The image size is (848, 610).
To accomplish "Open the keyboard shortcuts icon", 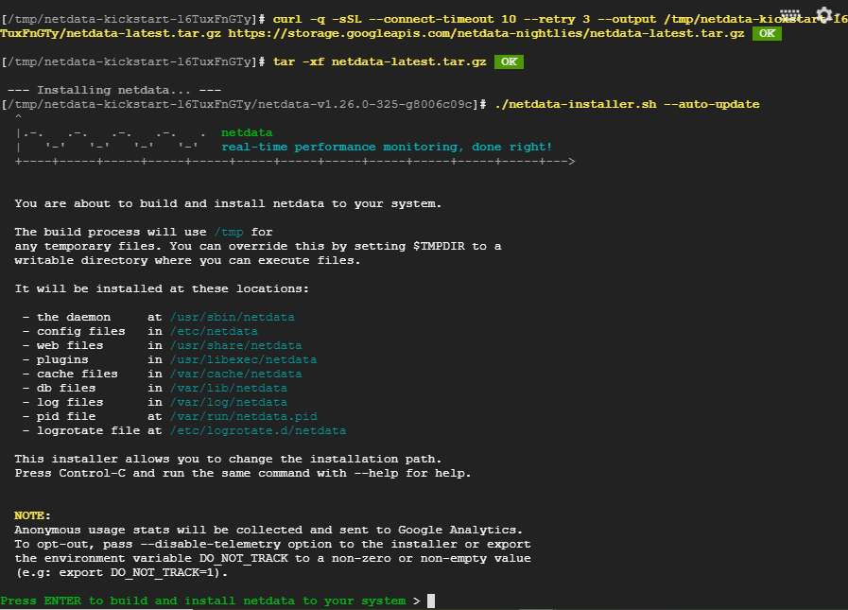I will 790,14.
